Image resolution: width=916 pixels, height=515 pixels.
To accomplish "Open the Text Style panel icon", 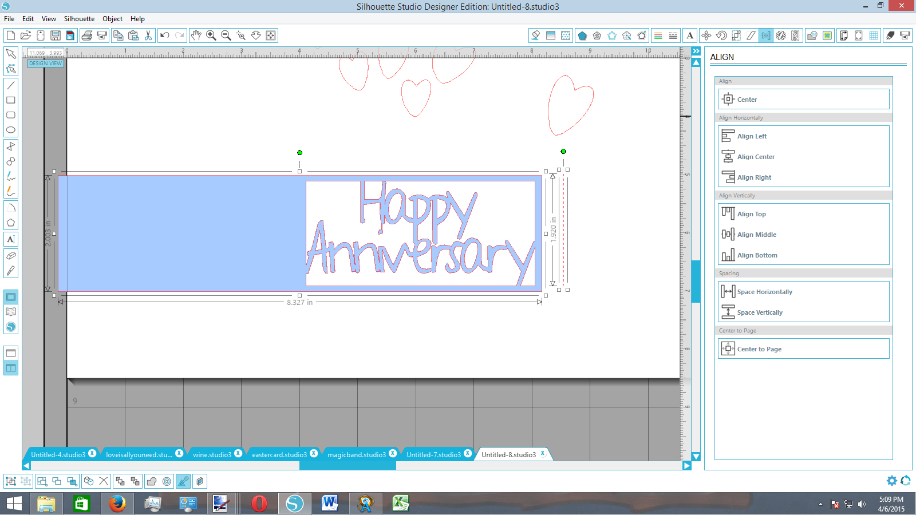I will (x=690, y=35).
